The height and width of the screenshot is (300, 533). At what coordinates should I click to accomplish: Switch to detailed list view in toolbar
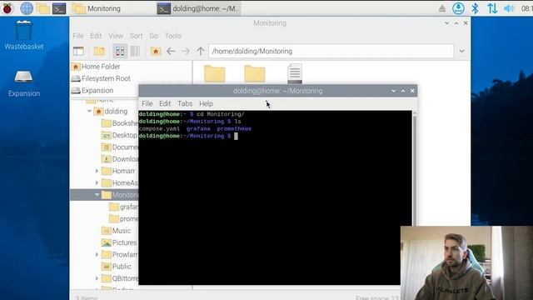tap(135, 52)
